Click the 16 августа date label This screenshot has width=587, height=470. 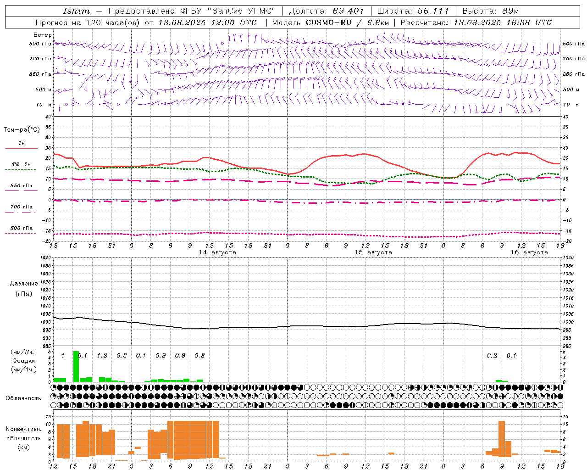529,252
